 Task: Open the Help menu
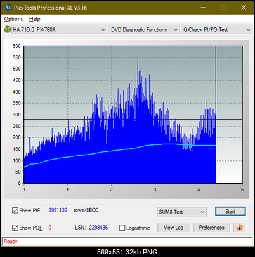coord(34,19)
